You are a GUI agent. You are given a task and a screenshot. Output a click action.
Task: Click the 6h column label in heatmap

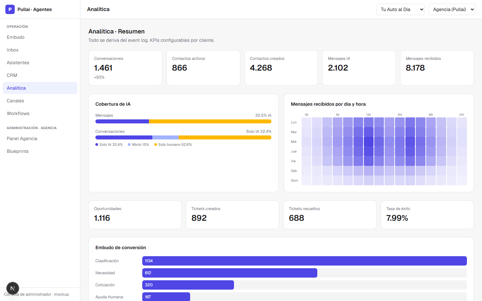point(307,115)
